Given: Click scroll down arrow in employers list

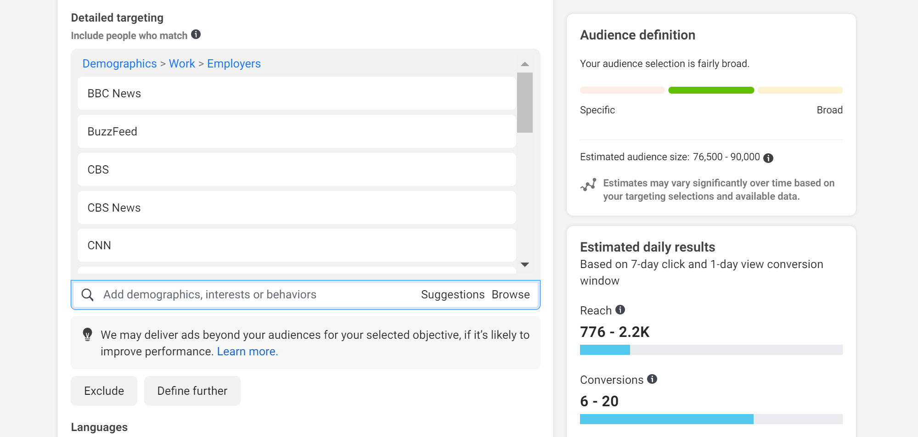Looking at the screenshot, I should pyautogui.click(x=525, y=264).
